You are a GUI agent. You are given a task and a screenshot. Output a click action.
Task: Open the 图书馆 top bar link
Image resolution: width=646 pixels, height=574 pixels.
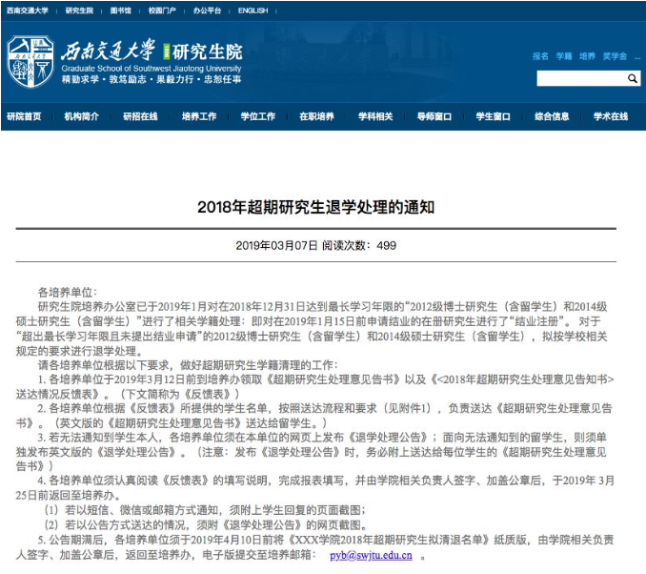click(121, 10)
